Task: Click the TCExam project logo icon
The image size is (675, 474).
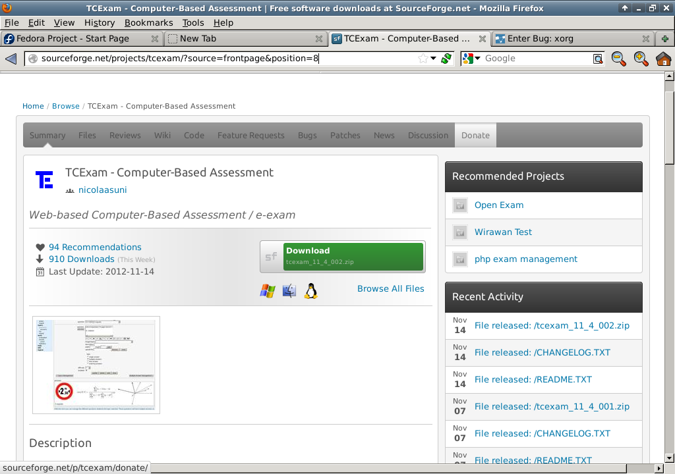Action: tap(44, 179)
